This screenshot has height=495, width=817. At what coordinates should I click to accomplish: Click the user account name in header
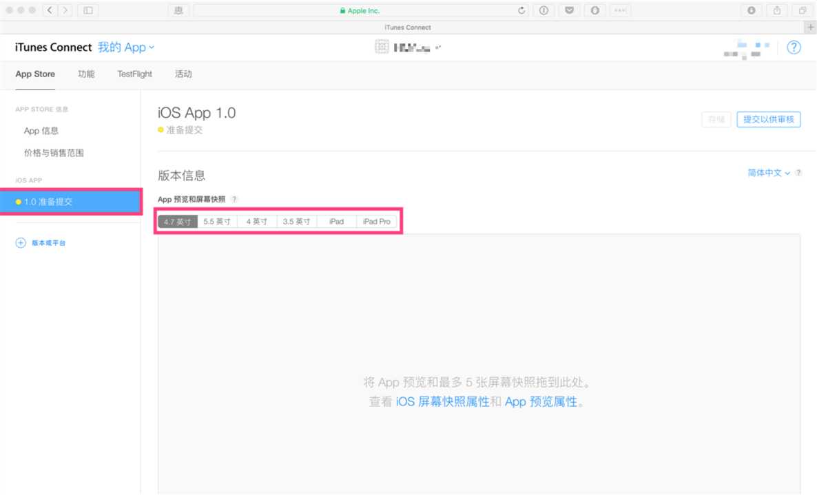(x=747, y=50)
